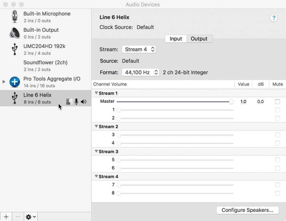286x221 pixels.
Task: Click the Master volume slider knob
Action: pyautogui.click(x=231, y=102)
